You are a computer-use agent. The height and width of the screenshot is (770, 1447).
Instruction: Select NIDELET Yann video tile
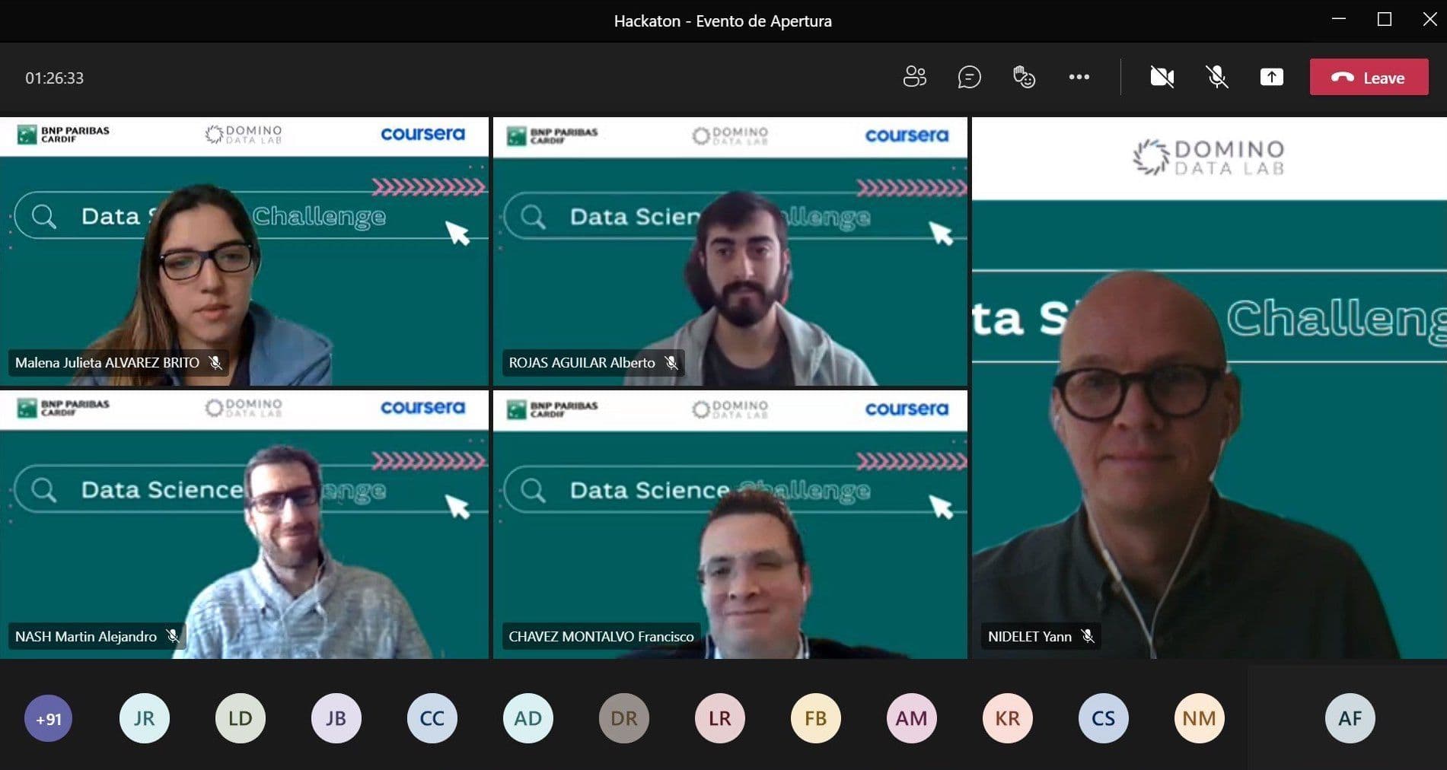(x=1209, y=388)
